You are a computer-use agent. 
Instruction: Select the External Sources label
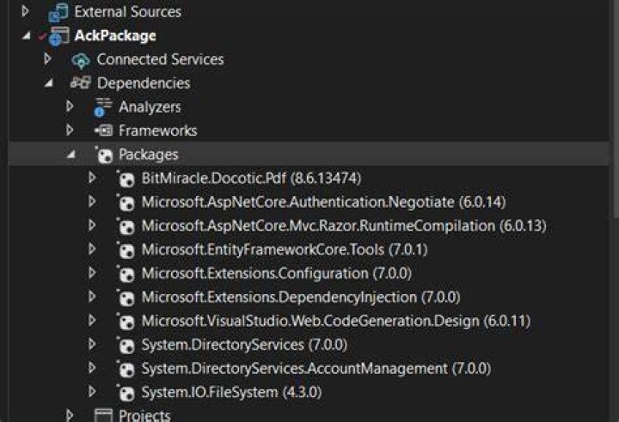click(128, 12)
